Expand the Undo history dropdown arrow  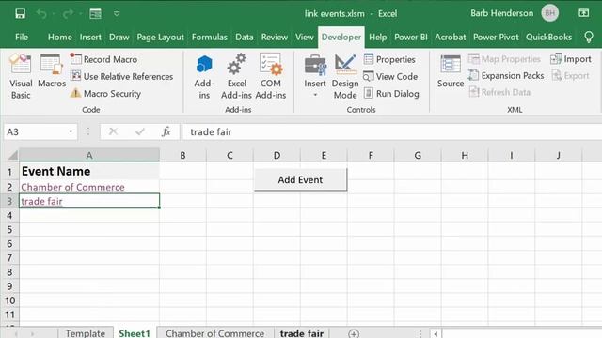coord(54,14)
